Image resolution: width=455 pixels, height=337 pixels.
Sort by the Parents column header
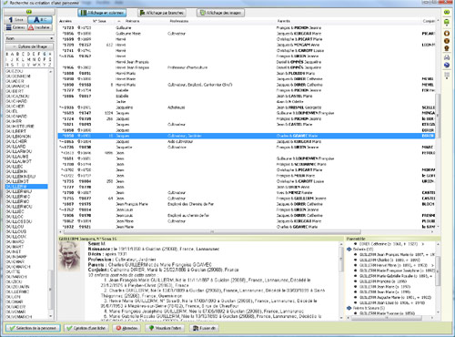tap(284, 21)
